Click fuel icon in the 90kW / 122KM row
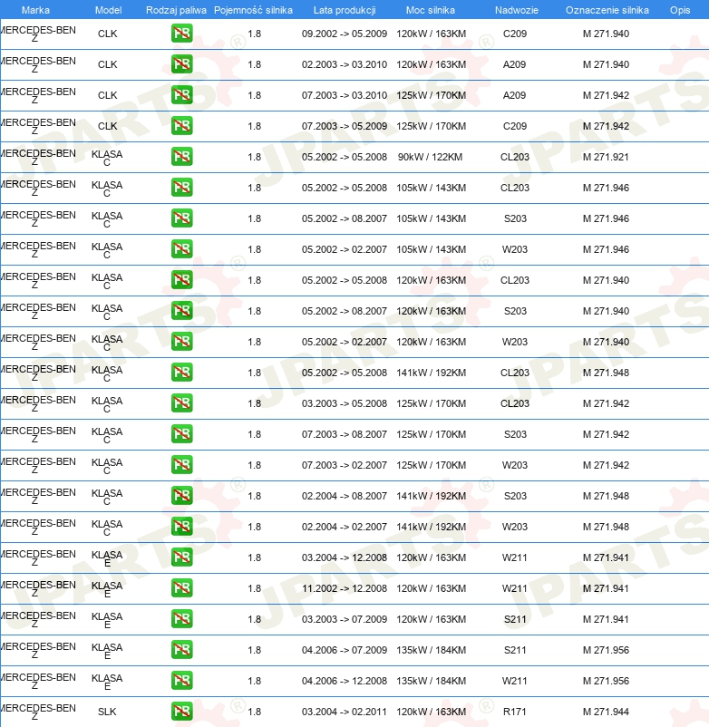Image resolution: width=709 pixels, height=727 pixels. (181, 157)
